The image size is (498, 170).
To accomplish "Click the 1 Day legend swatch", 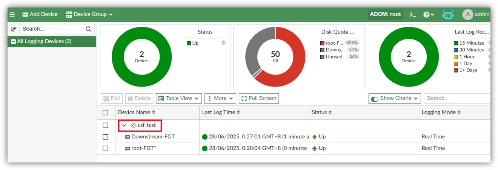I will tap(456, 64).
